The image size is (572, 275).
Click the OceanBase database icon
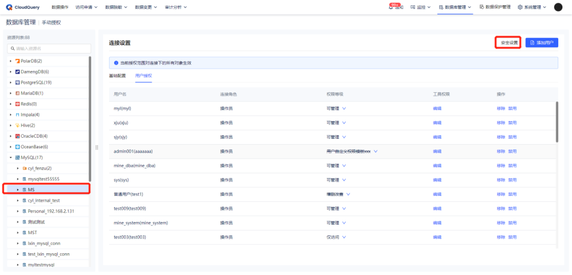17,147
